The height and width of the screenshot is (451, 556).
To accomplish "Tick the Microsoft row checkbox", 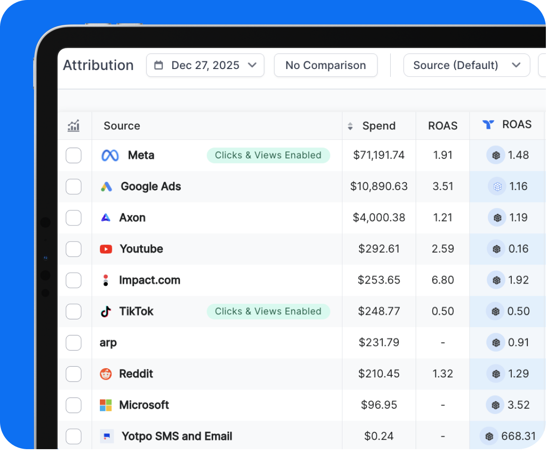I will [x=74, y=405].
